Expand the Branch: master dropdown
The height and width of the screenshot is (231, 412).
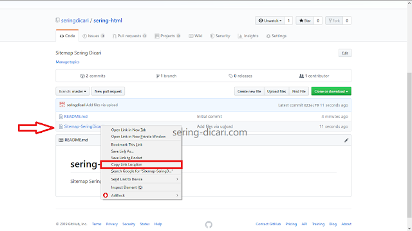(73, 91)
